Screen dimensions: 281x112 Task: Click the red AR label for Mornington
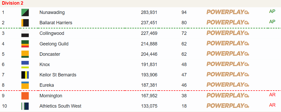[272, 95]
